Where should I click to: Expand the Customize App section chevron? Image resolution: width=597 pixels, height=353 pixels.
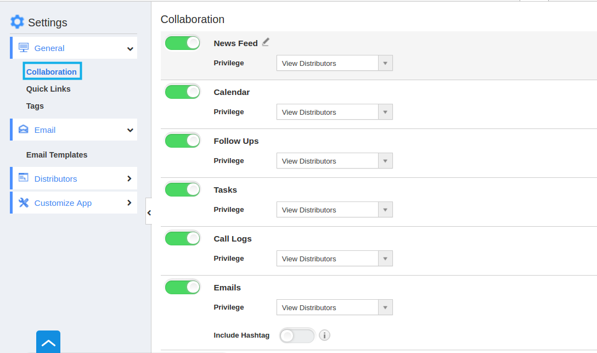click(129, 203)
